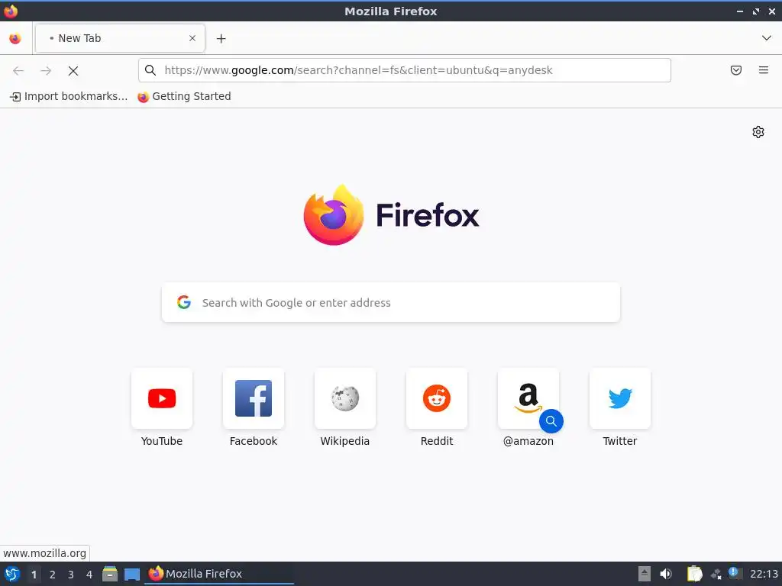Close the New Tab tab

[192, 38]
